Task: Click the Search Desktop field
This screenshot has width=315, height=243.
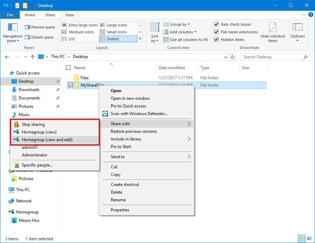Action: coord(271,57)
